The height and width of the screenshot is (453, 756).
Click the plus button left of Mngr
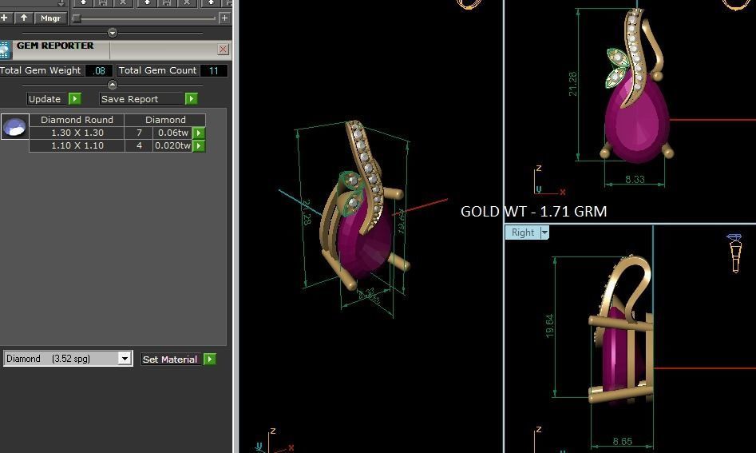click(x=5, y=18)
